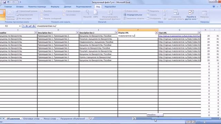Open the Вставка ribbon tab
The image size is (221, 124).
[x=20, y=7]
